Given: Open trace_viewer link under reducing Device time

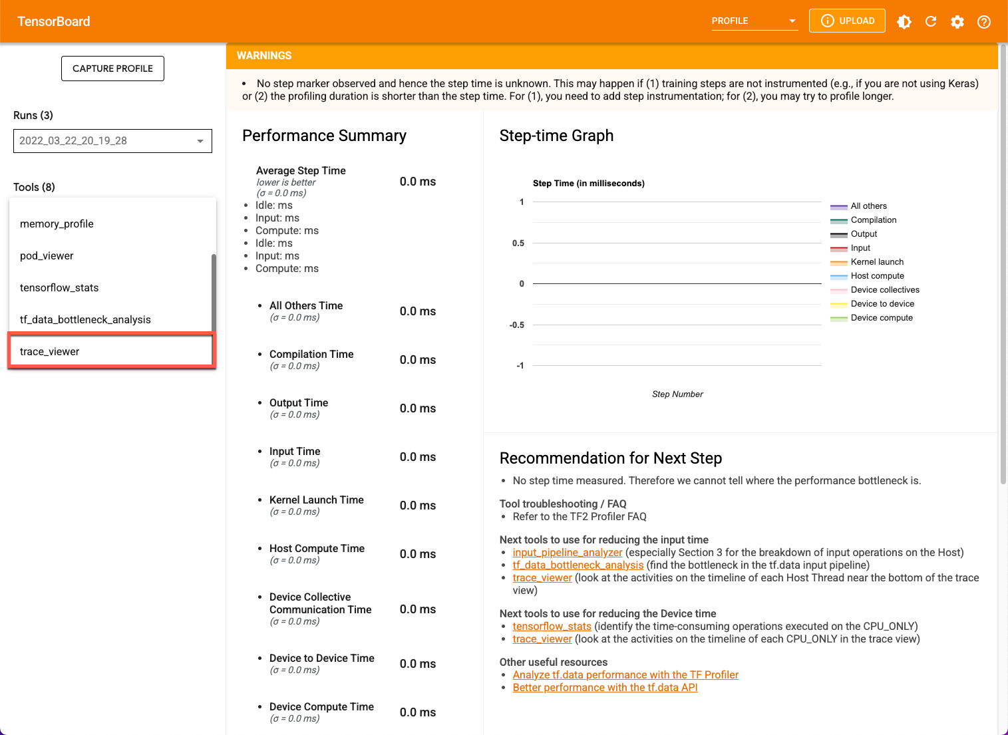Looking at the screenshot, I should tap(542, 639).
